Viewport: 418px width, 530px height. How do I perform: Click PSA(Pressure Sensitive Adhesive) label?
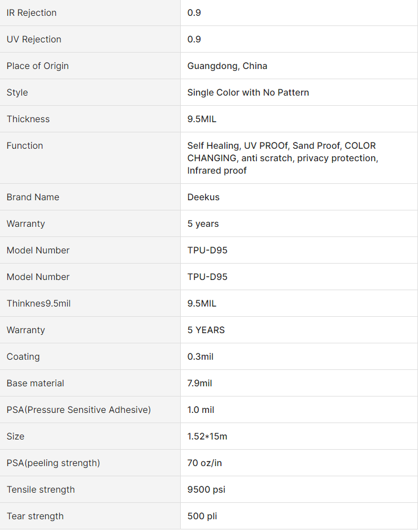(x=79, y=410)
